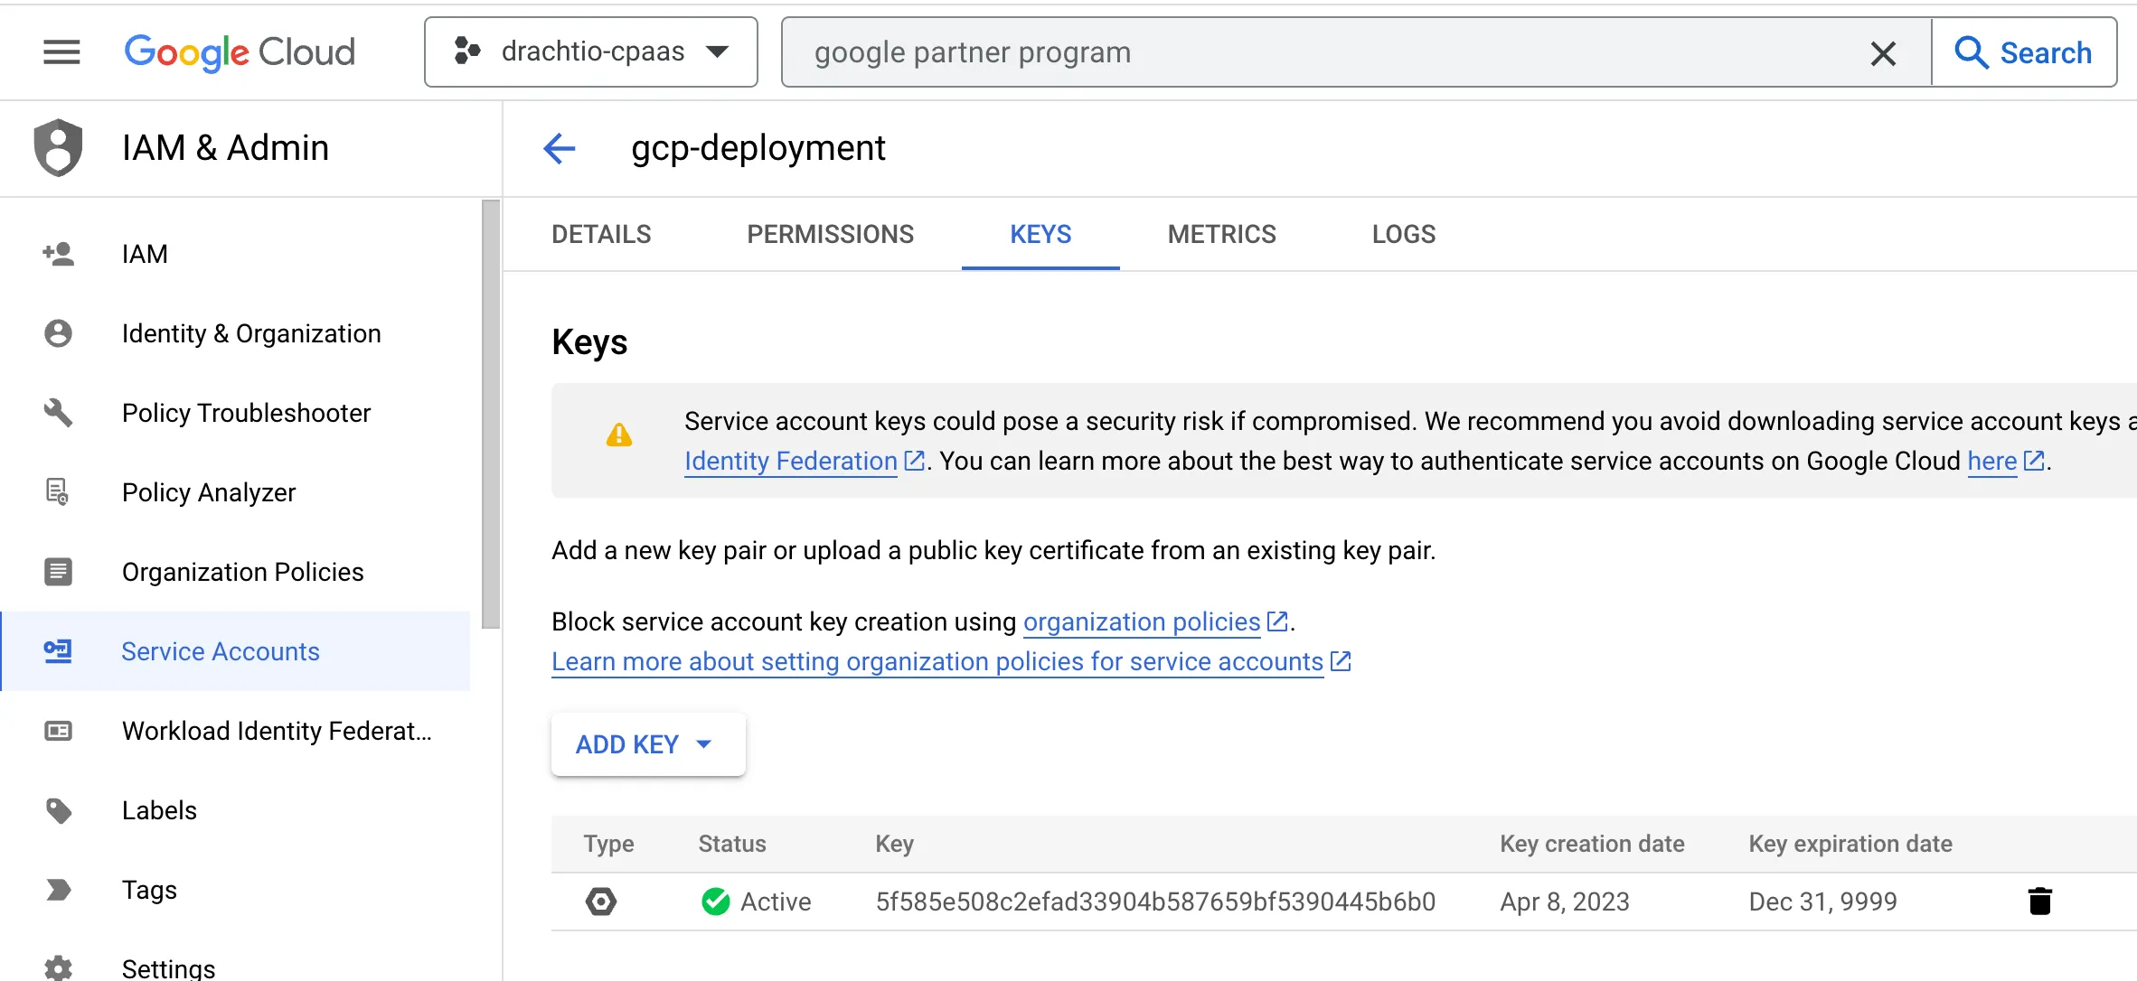Screen dimensions: 2137x981
Task: Expand the ADD KEY dropdown
Action: (x=648, y=744)
